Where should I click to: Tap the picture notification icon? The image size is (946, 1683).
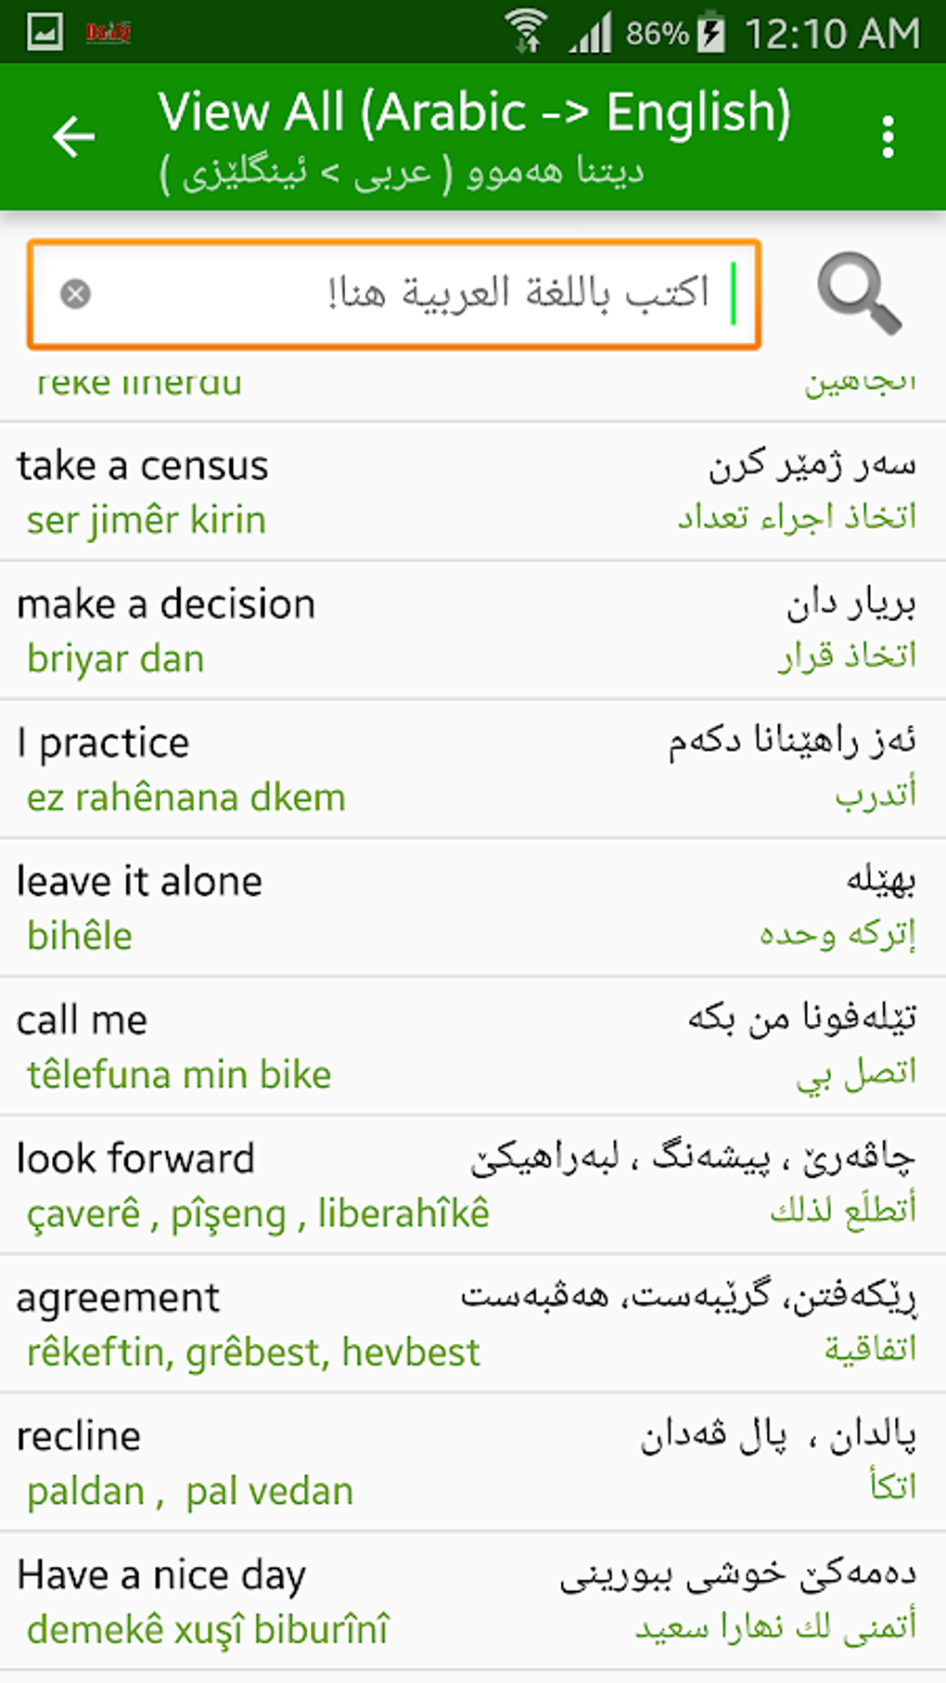click(45, 32)
